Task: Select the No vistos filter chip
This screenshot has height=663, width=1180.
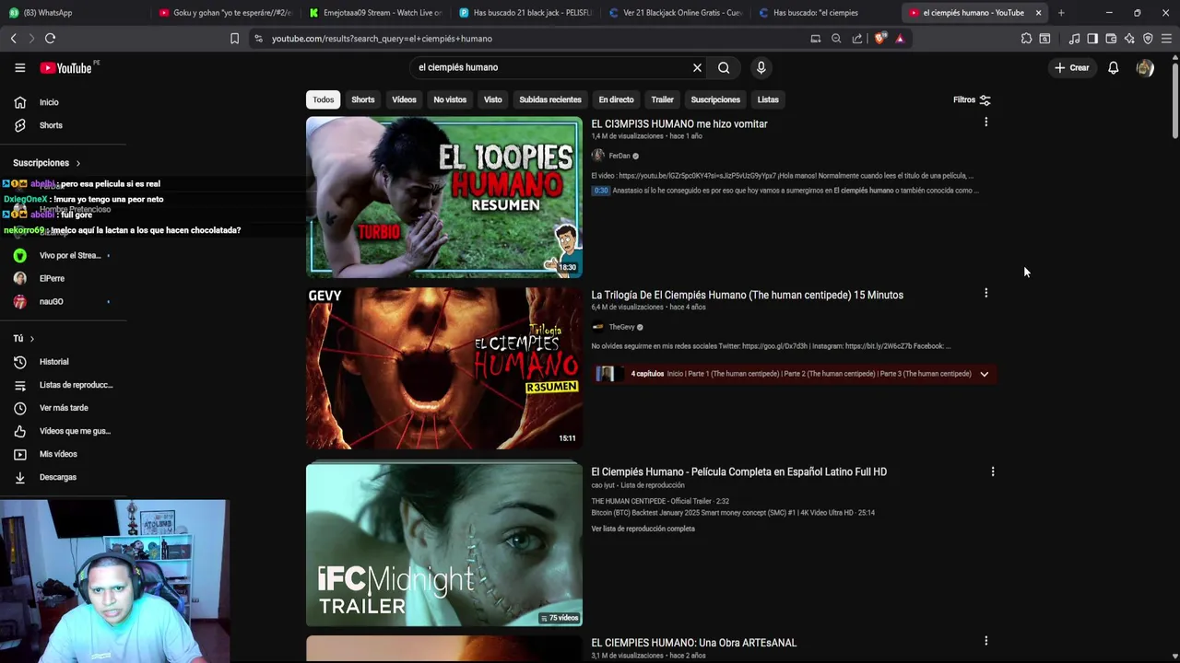Action: [450, 99]
